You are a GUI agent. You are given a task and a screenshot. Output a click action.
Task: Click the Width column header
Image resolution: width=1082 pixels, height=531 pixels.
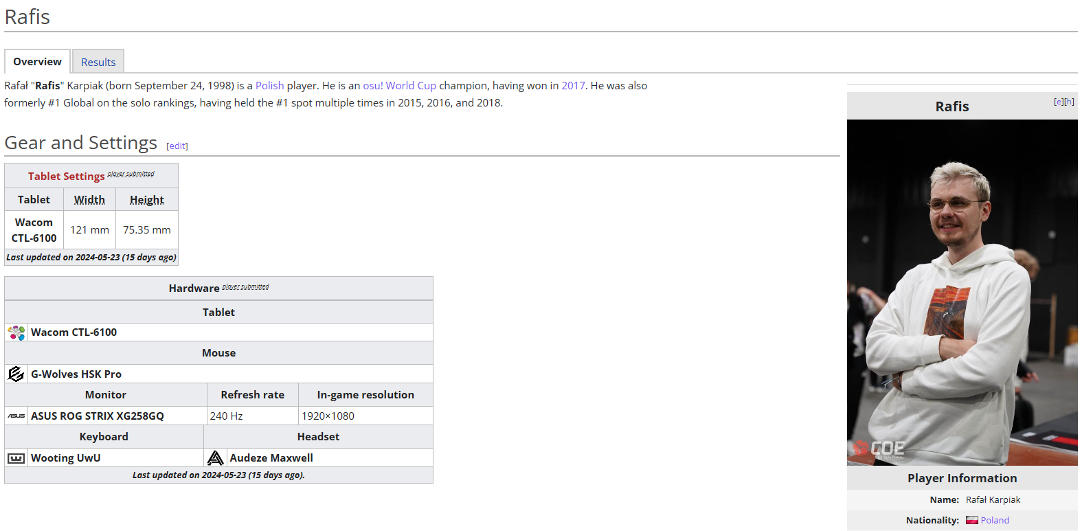pos(89,200)
